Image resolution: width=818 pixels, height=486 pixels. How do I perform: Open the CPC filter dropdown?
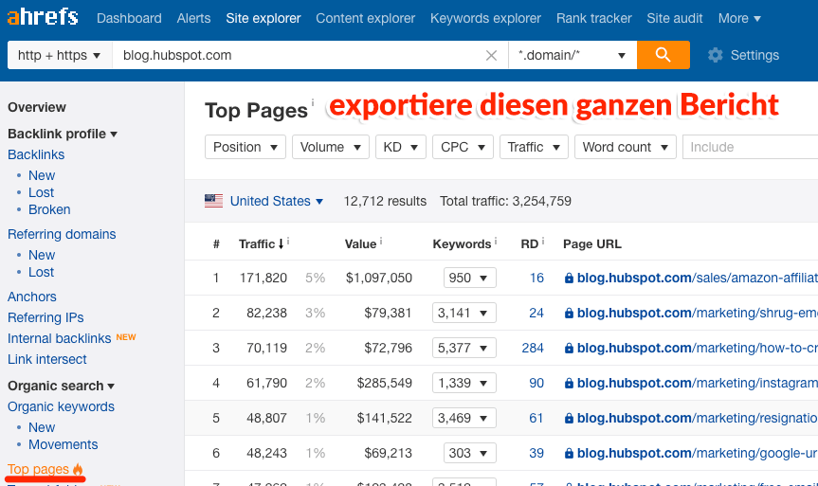pos(463,147)
